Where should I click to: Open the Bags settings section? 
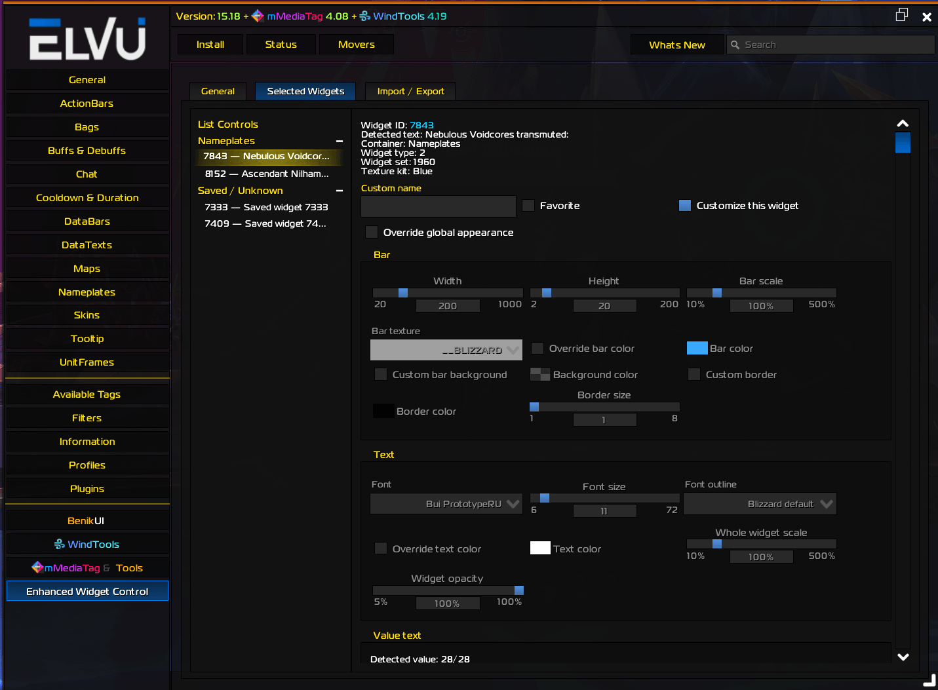click(x=87, y=127)
